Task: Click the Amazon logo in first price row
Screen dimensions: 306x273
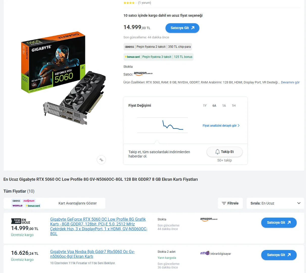Action: [x=209, y=219]
